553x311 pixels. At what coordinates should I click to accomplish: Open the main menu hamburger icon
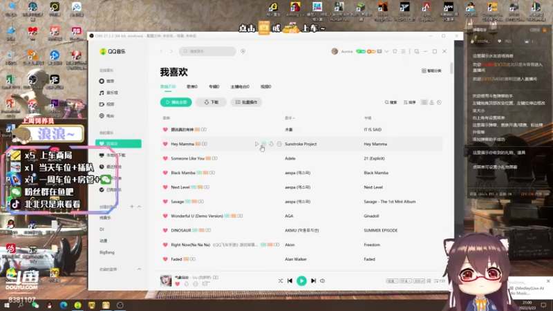click(x=404, y=51)
